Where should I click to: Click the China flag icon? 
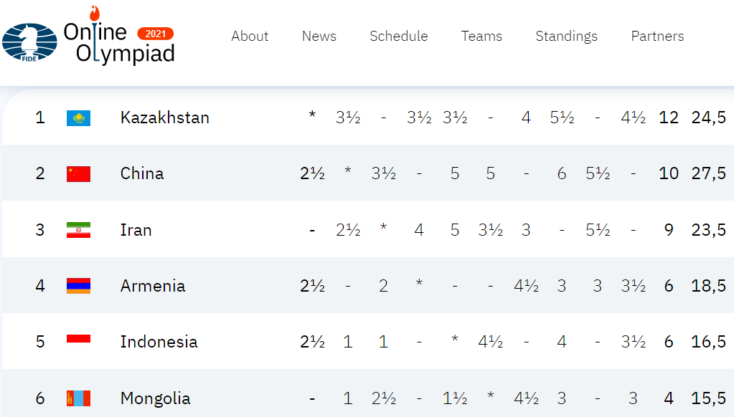79,174
